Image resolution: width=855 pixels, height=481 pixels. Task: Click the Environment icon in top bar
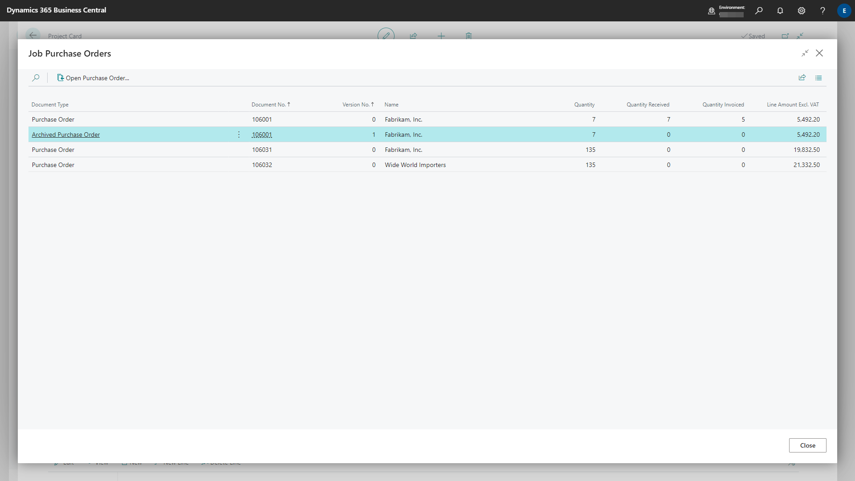(x=712, y=11)
